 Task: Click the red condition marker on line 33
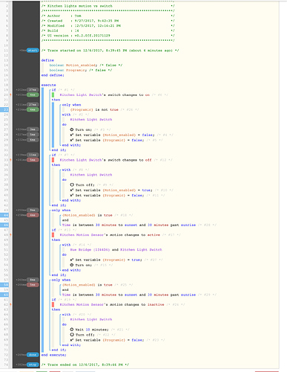click(x=53, y=160)
